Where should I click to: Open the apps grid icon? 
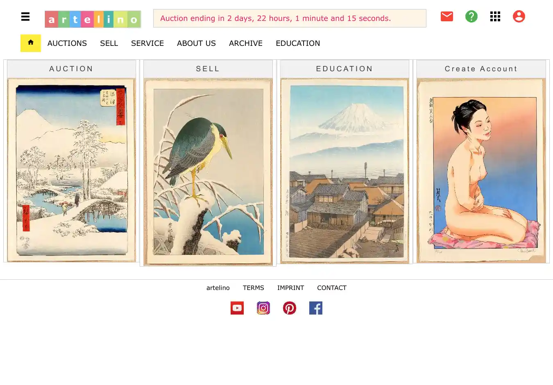(x=495, y=16)
